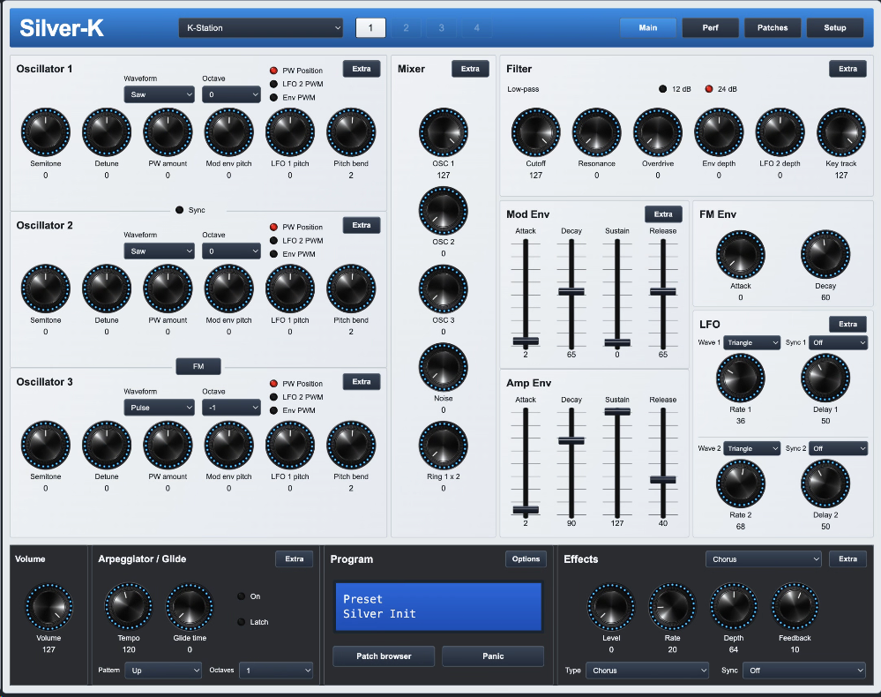Switch to the Patches tab
Image resolution: width=881 pixels, height=697 pixels.
tap(773, 27)
